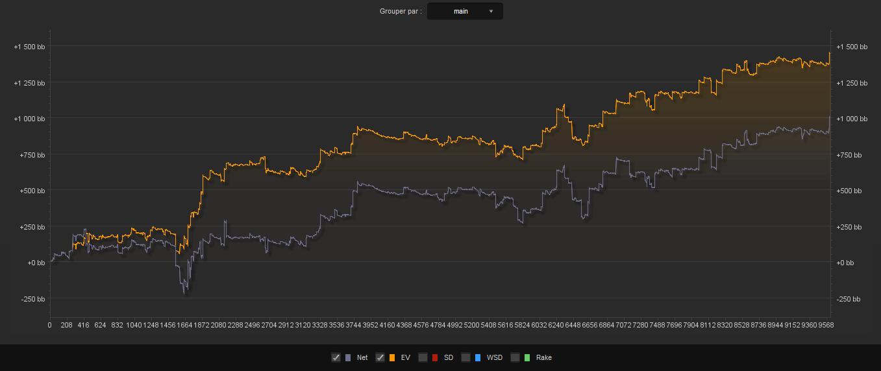Click the grey Net color swatch
The width and height of the screenshot is (881, 371).
[348, 357]
